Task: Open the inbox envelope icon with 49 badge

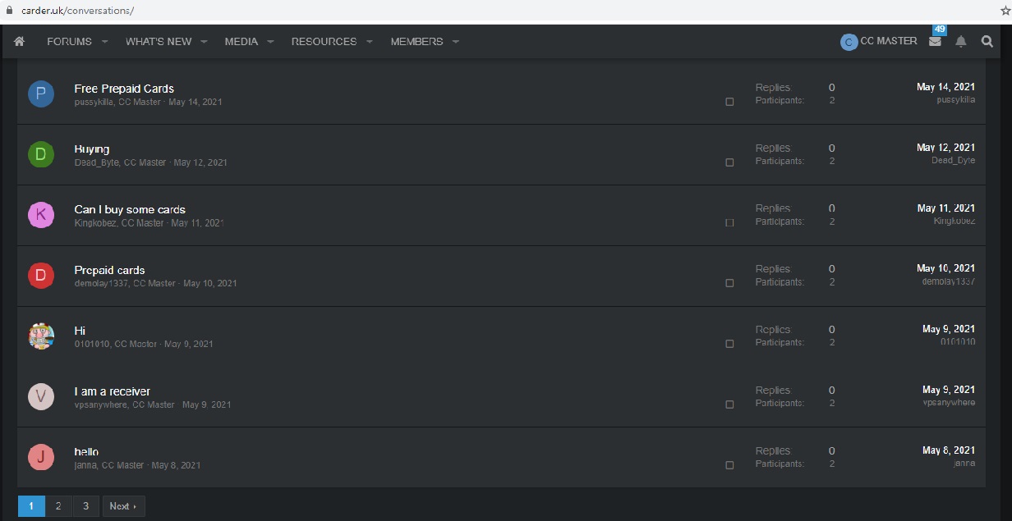Action: (x=935, y=42)
